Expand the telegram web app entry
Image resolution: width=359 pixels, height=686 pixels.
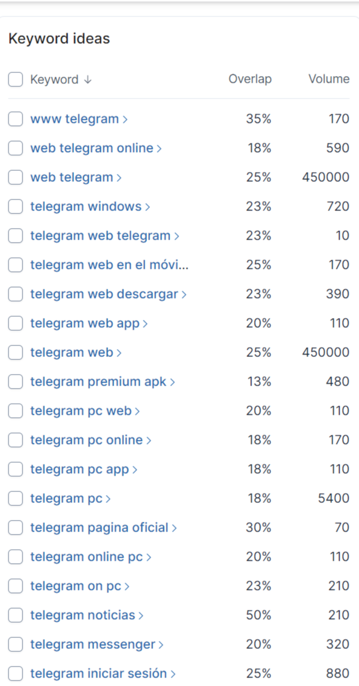coord(144,323)
